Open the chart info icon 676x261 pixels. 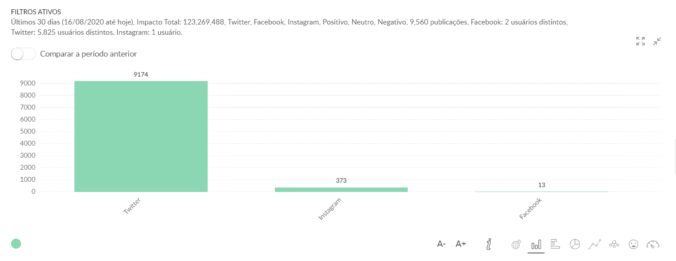[x=489, y=244]
